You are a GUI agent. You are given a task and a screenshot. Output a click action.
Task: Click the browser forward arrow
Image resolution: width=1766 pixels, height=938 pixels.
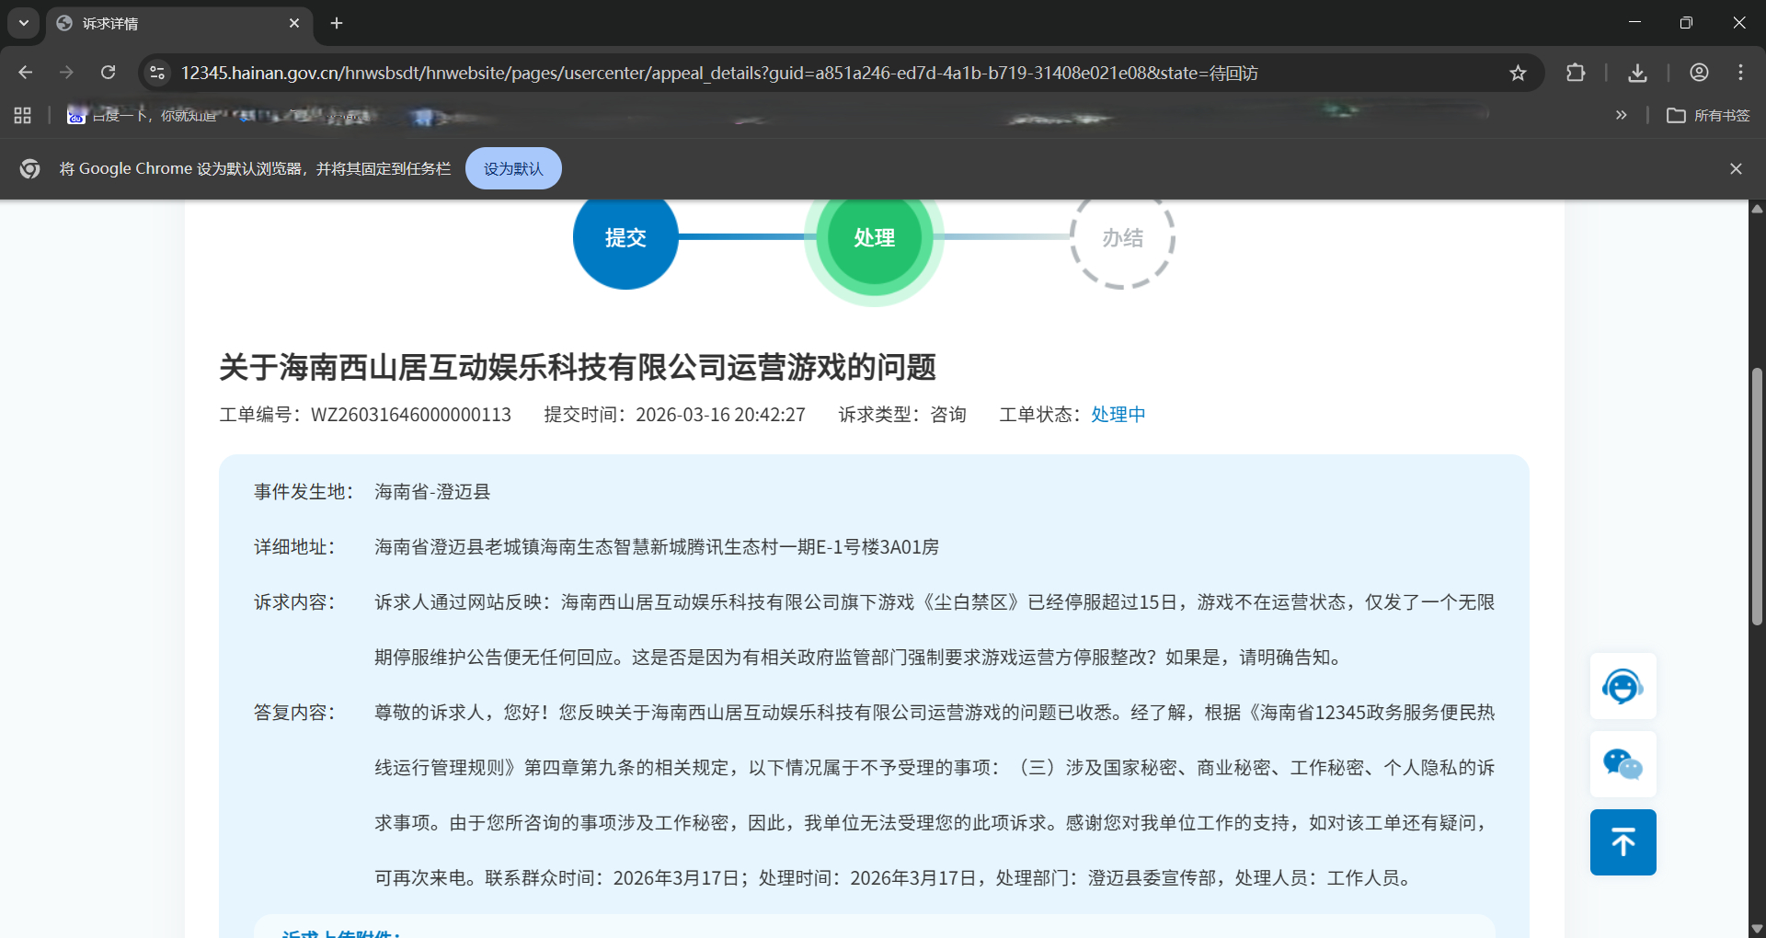coord(66,73)
